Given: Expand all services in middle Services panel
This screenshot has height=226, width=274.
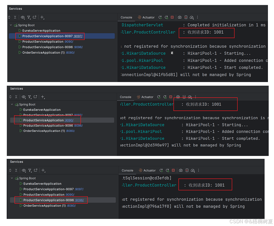Looking at the screenshot, I should [10, 97].
